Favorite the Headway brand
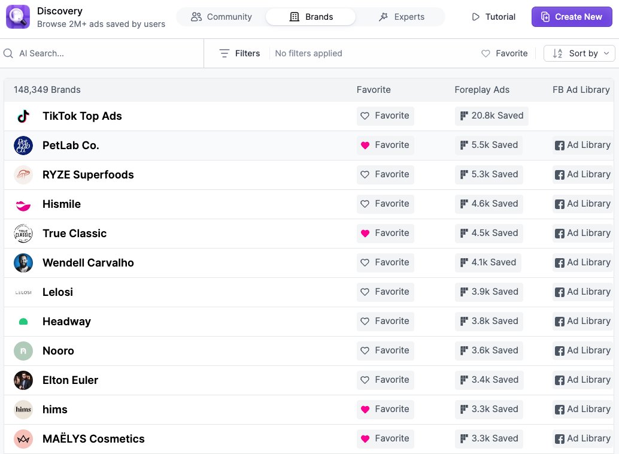 386,321
